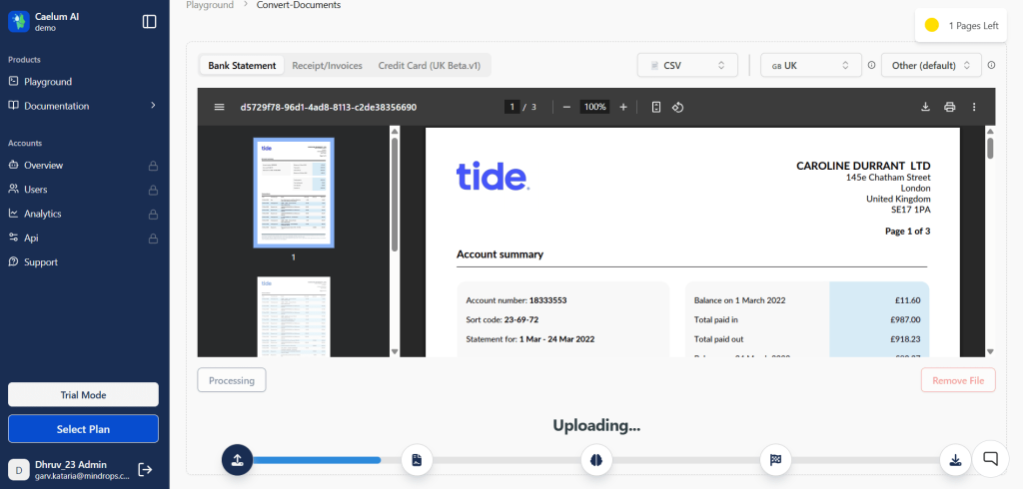Viewport: 1023px width, 489px height.
Task: Click the Convert-Documents breadcrumb
Action: click(299, 5)
